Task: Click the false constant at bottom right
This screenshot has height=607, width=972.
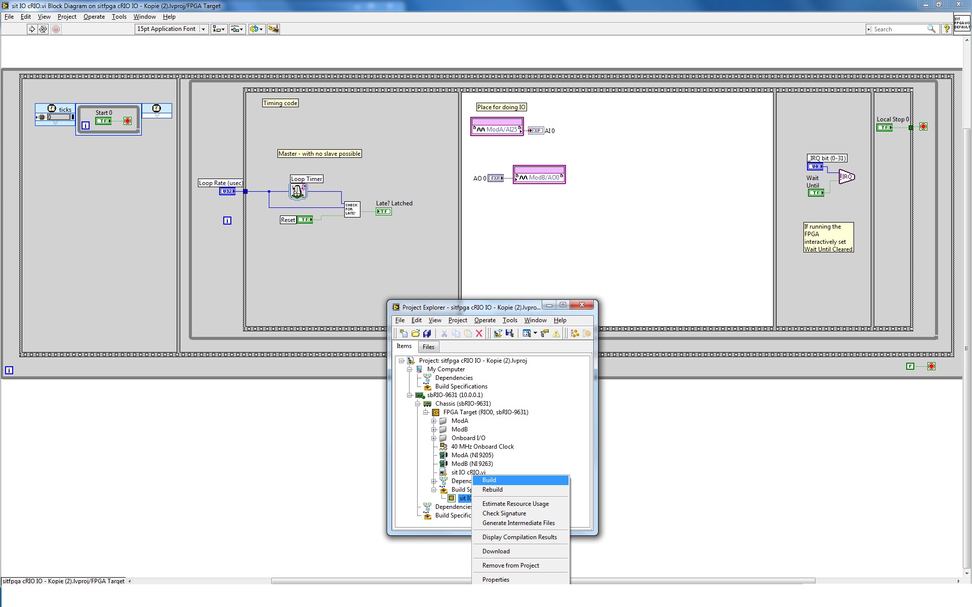Action: 910,366
